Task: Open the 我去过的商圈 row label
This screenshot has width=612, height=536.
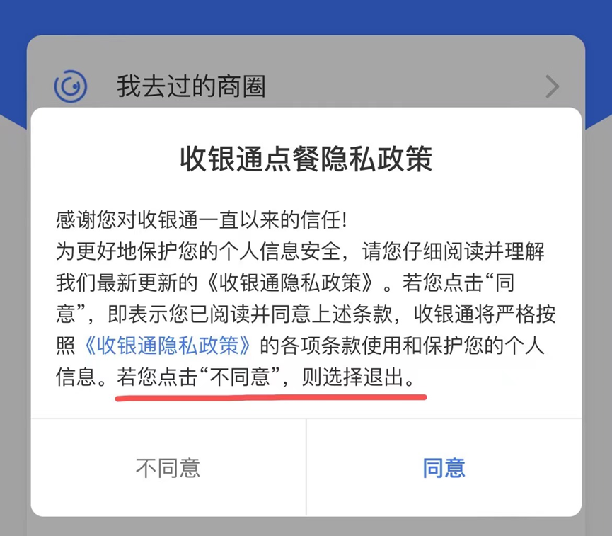Action: [192, 86]
